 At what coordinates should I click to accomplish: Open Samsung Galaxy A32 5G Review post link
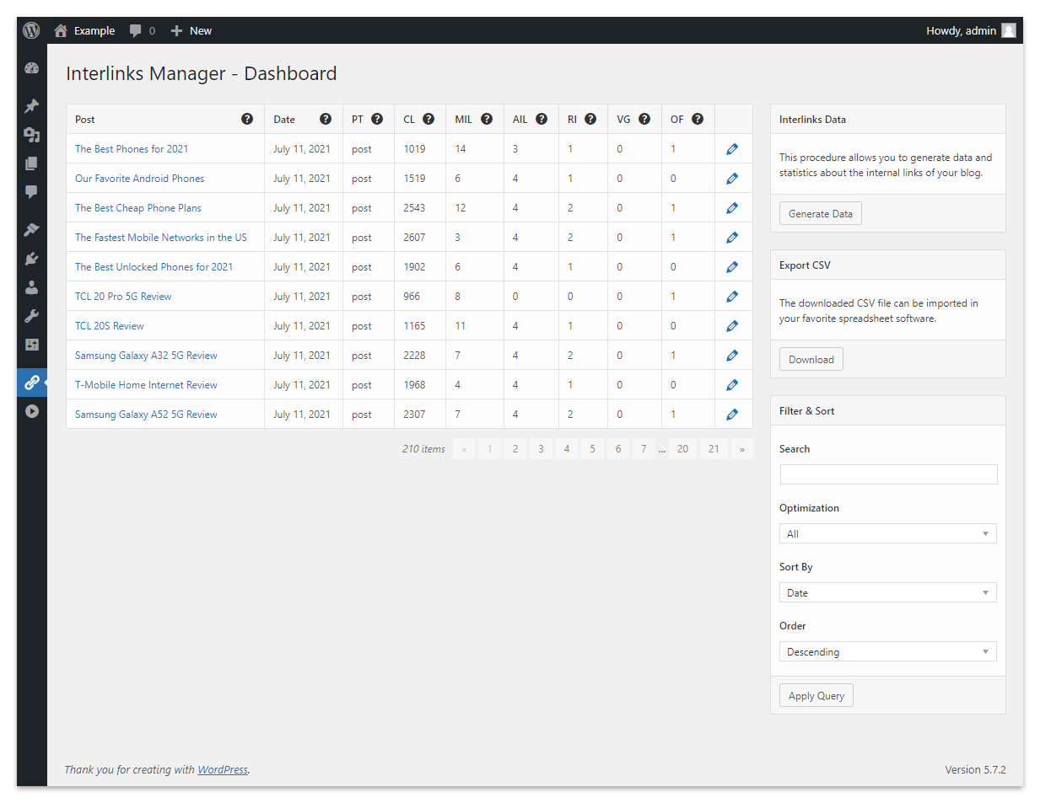point(146,356)
